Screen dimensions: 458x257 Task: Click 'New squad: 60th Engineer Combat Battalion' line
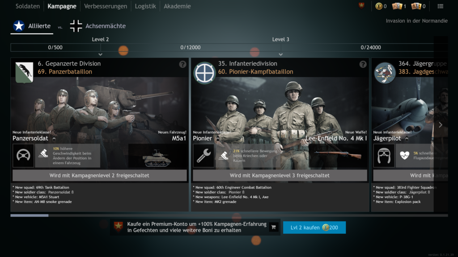point(232,187)
